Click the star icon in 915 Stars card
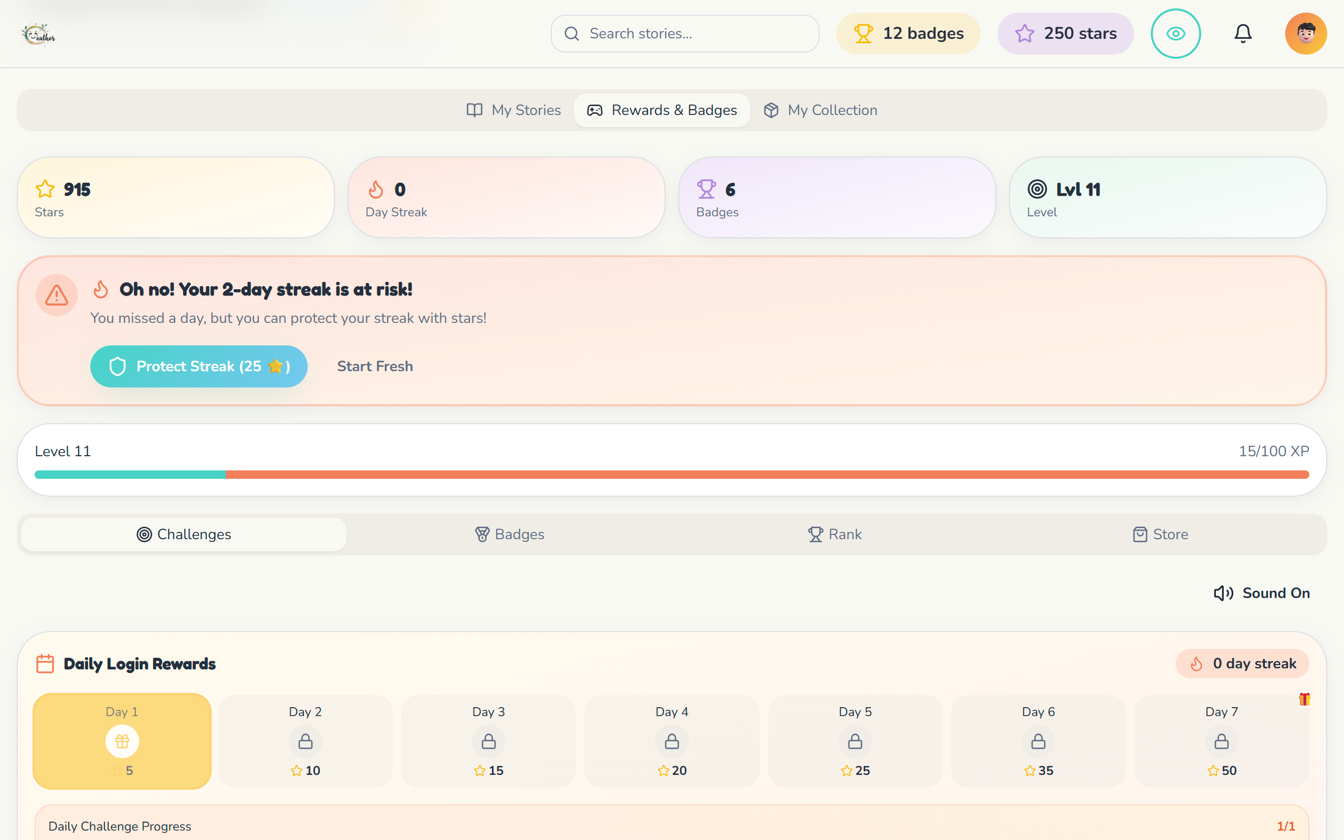Viewport: 1344px width, 840px height. pyautogui.click(x=45, y=190)
